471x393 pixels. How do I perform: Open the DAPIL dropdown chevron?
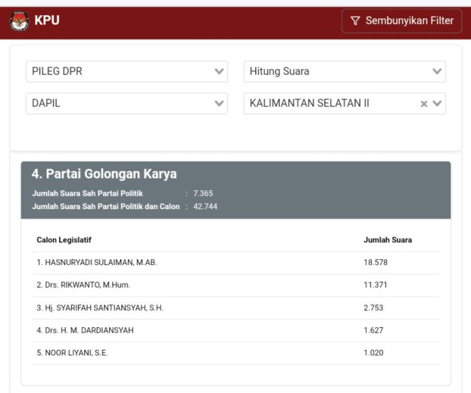[x=219, y=104]
